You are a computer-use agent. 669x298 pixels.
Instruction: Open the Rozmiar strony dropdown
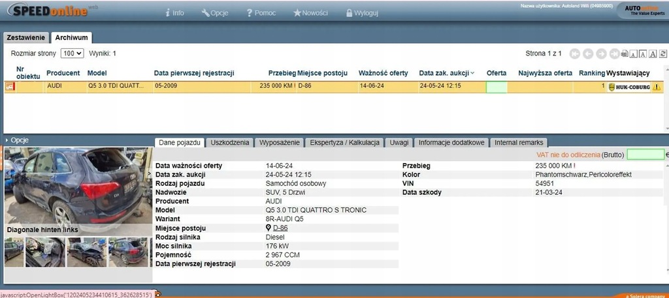coord(72,53)
